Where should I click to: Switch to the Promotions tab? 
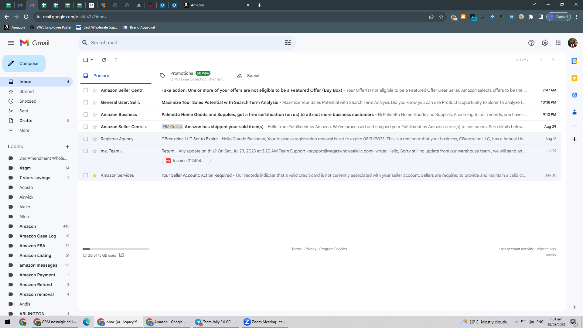coord(193,76)
